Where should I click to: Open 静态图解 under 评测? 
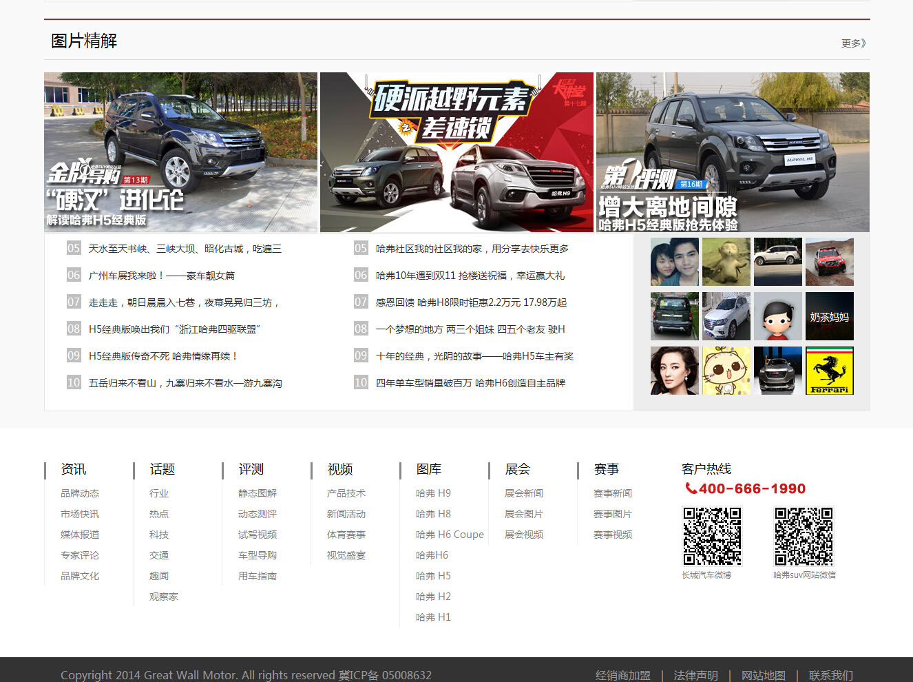click(258, 493)
